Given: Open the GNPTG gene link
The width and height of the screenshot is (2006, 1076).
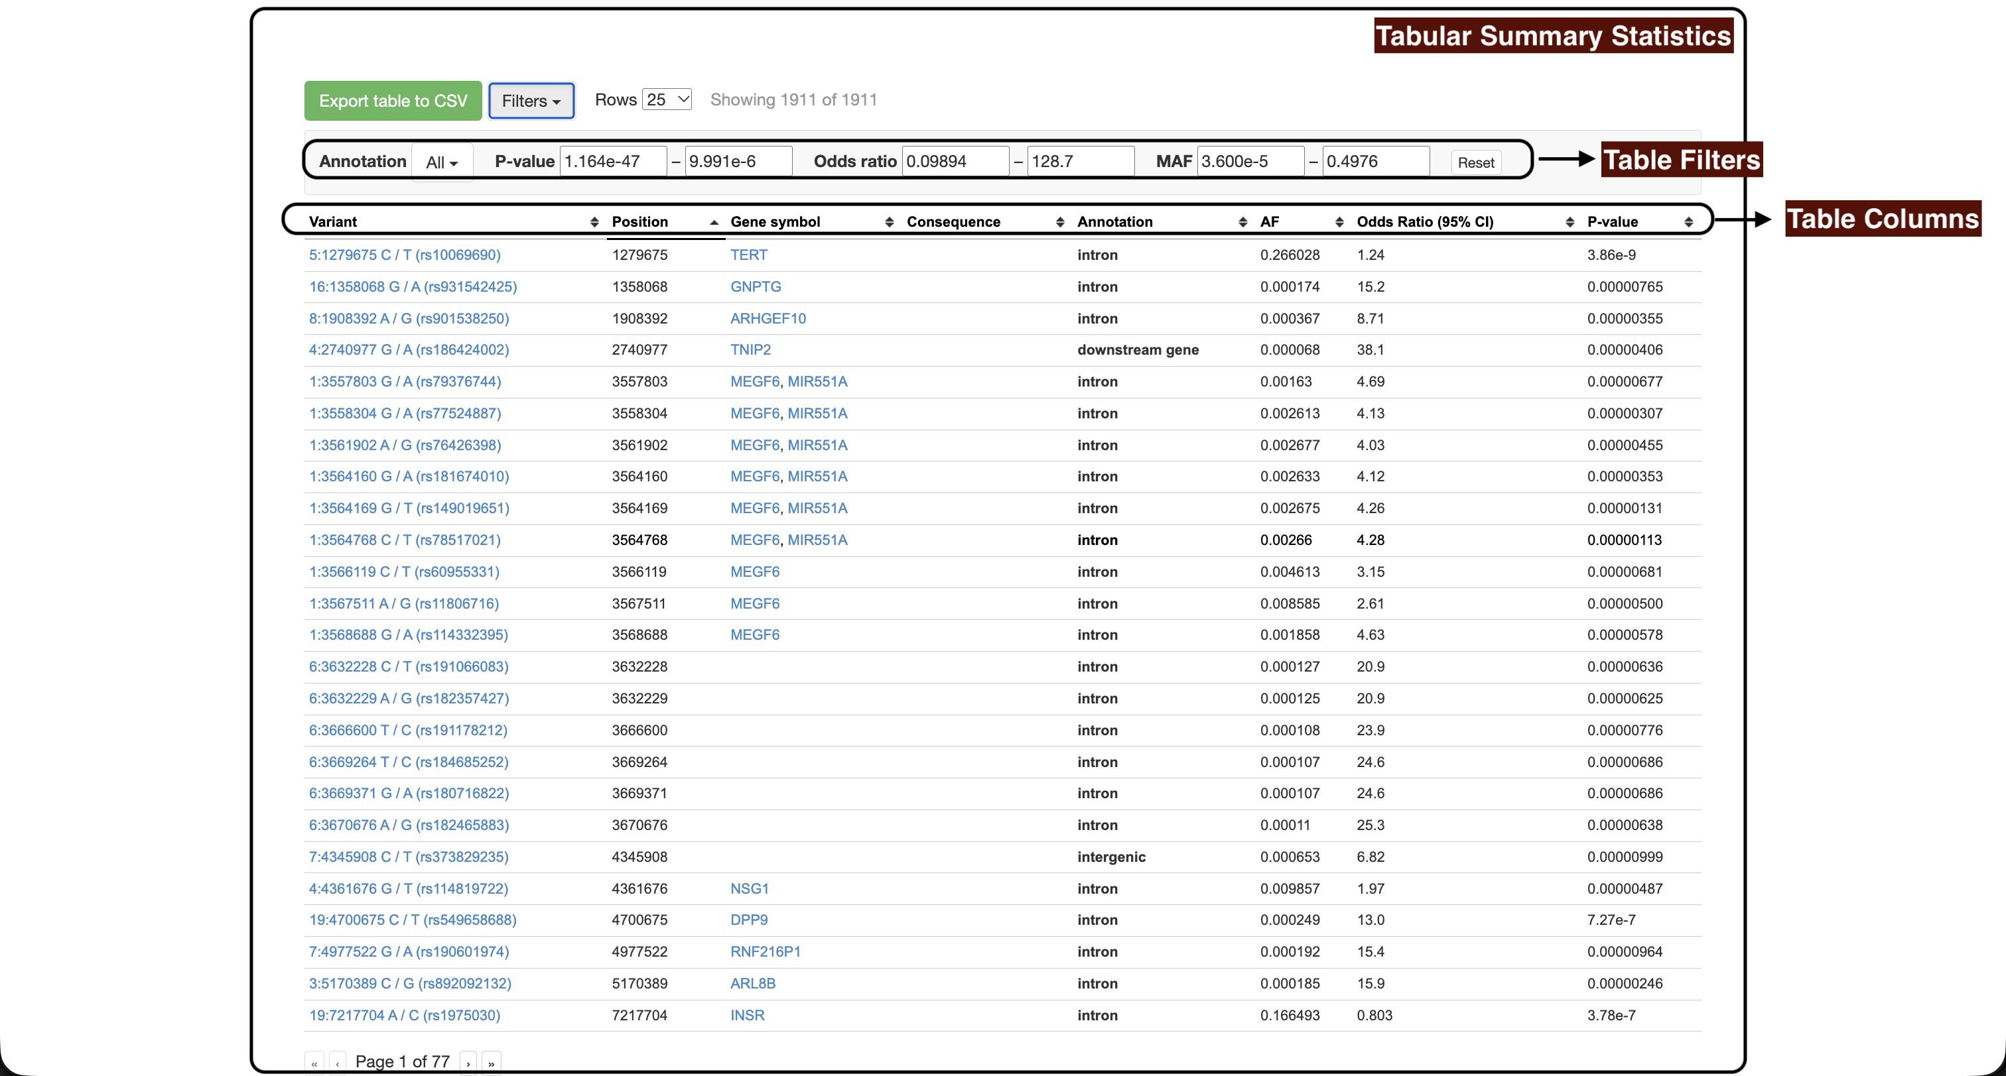Looking at the screenshot, I should (756, 287).
